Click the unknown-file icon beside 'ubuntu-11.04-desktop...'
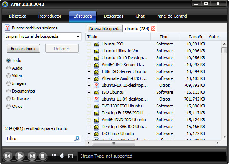The height and width of the screenshot is (164, 229). pos(97,99)
